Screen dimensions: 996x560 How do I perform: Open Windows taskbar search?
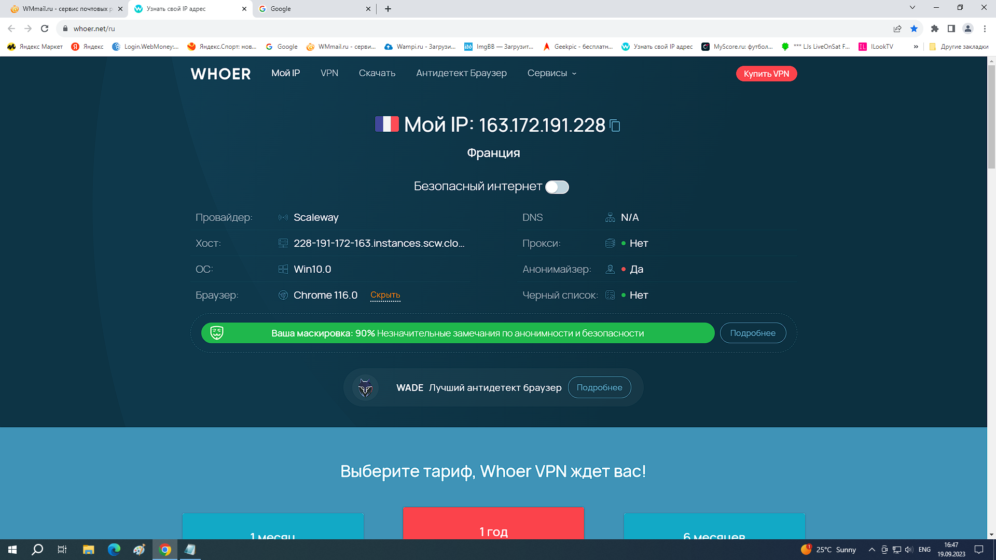coord(37,550)
